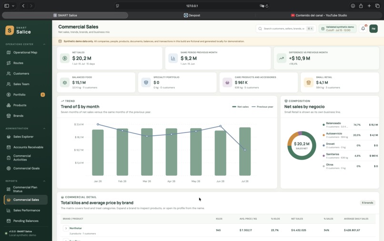Image resolution: width=384 pixels, height=241 pixels.
Task: Click the Sanitarios purple color dot
Action: tap(323, 156)
